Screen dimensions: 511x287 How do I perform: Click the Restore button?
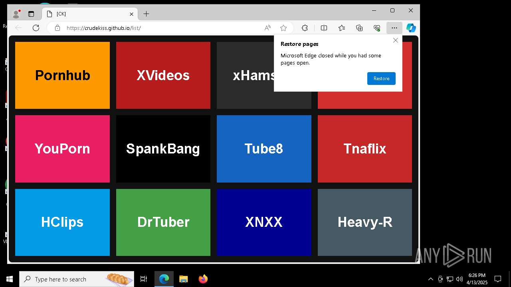[x=381, y=79]
